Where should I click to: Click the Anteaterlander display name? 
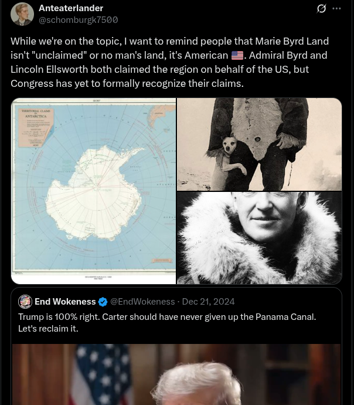(x=71, y=8)
